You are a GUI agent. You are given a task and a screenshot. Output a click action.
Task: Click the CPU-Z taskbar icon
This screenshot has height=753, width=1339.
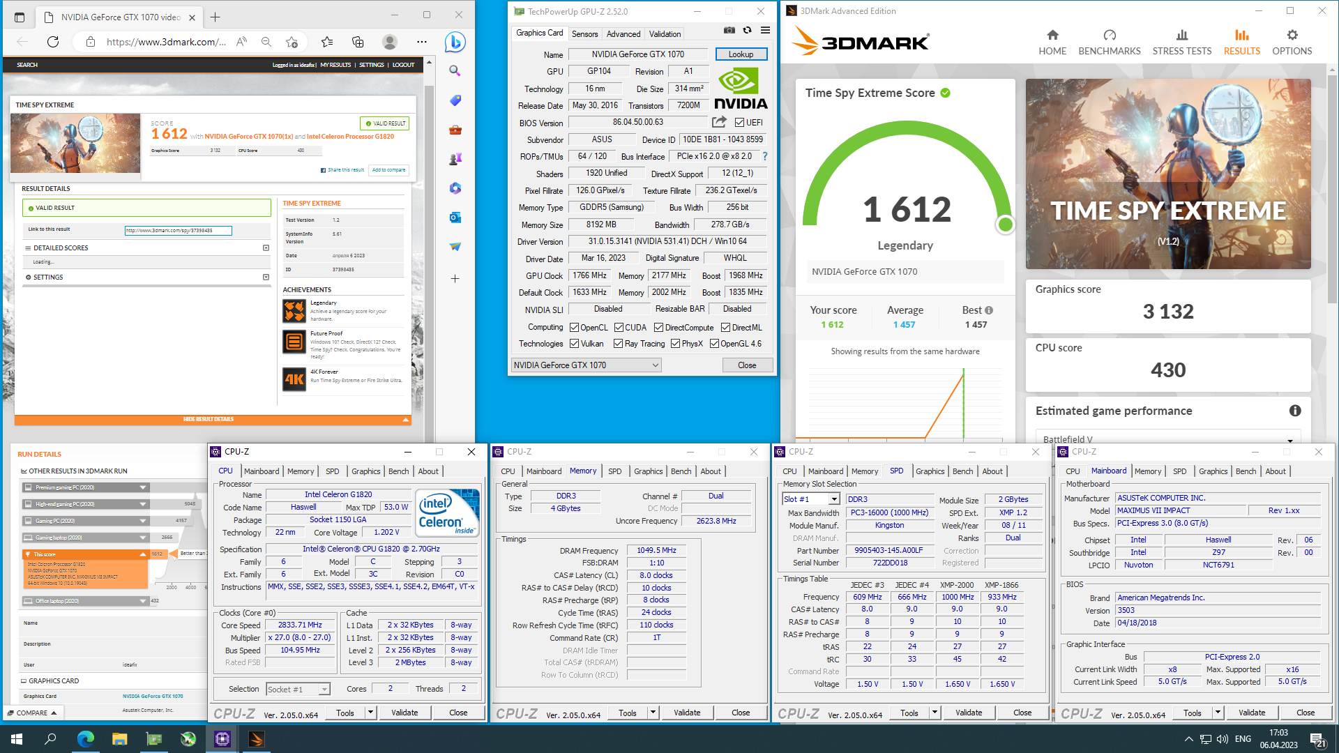(x=222, y=739)
